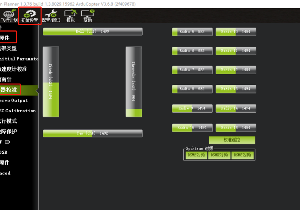This screenshot has width=300, height=210.
Task: Select 飞行模式 flight modes in sidebar
Action: click(x=13, y=121)
